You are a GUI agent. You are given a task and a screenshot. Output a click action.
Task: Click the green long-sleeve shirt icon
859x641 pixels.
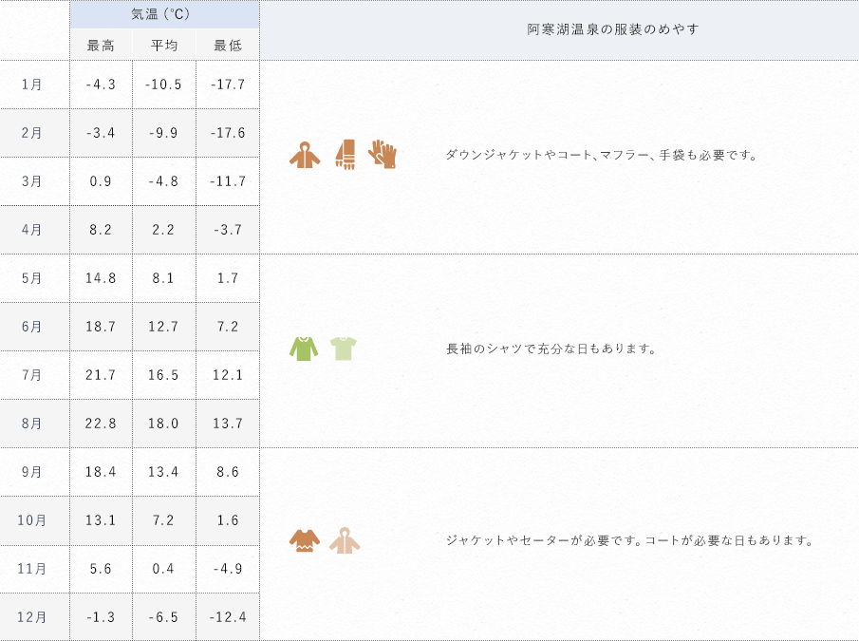(x=304, y=349)
